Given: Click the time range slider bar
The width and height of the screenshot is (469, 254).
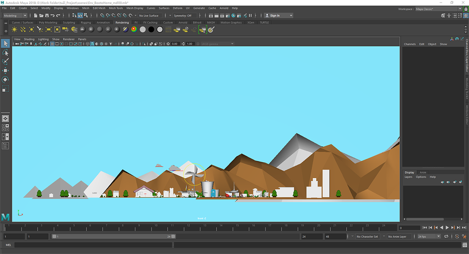Looking at the screenshot, I should coord(113,236).
